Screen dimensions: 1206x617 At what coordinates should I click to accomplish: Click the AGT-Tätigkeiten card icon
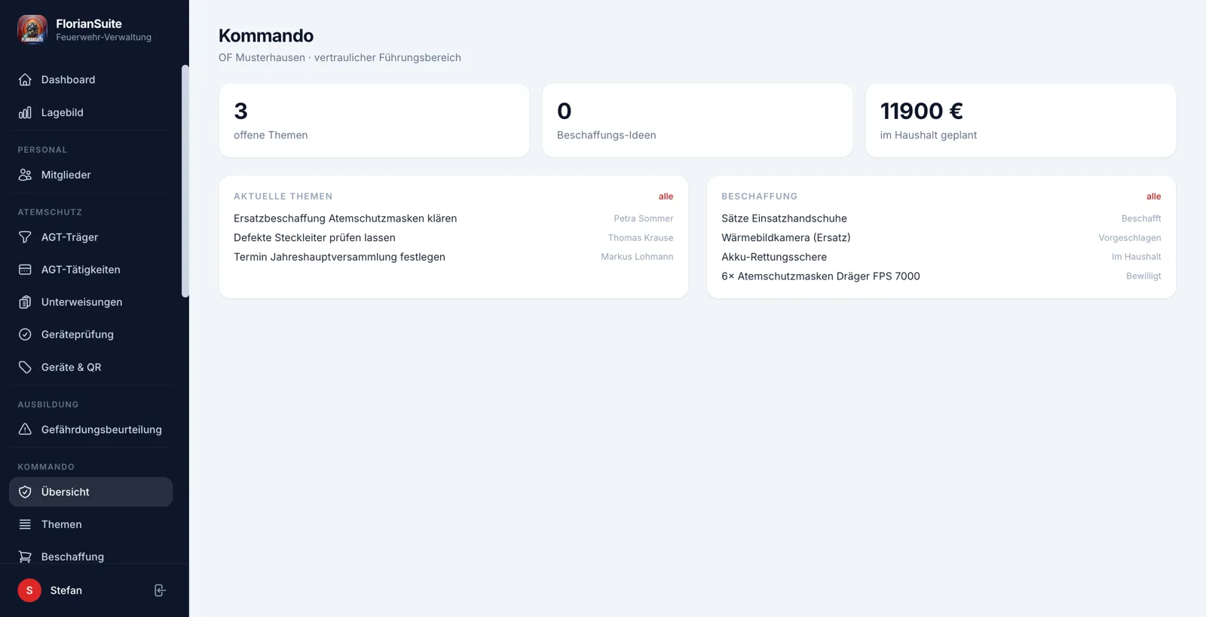25,270
